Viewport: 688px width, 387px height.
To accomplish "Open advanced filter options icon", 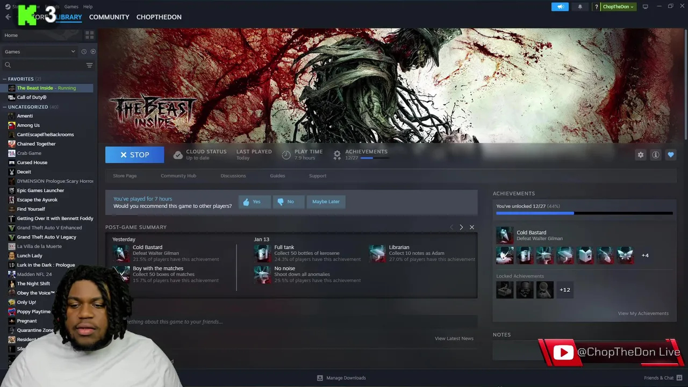I will pos(89,65).
